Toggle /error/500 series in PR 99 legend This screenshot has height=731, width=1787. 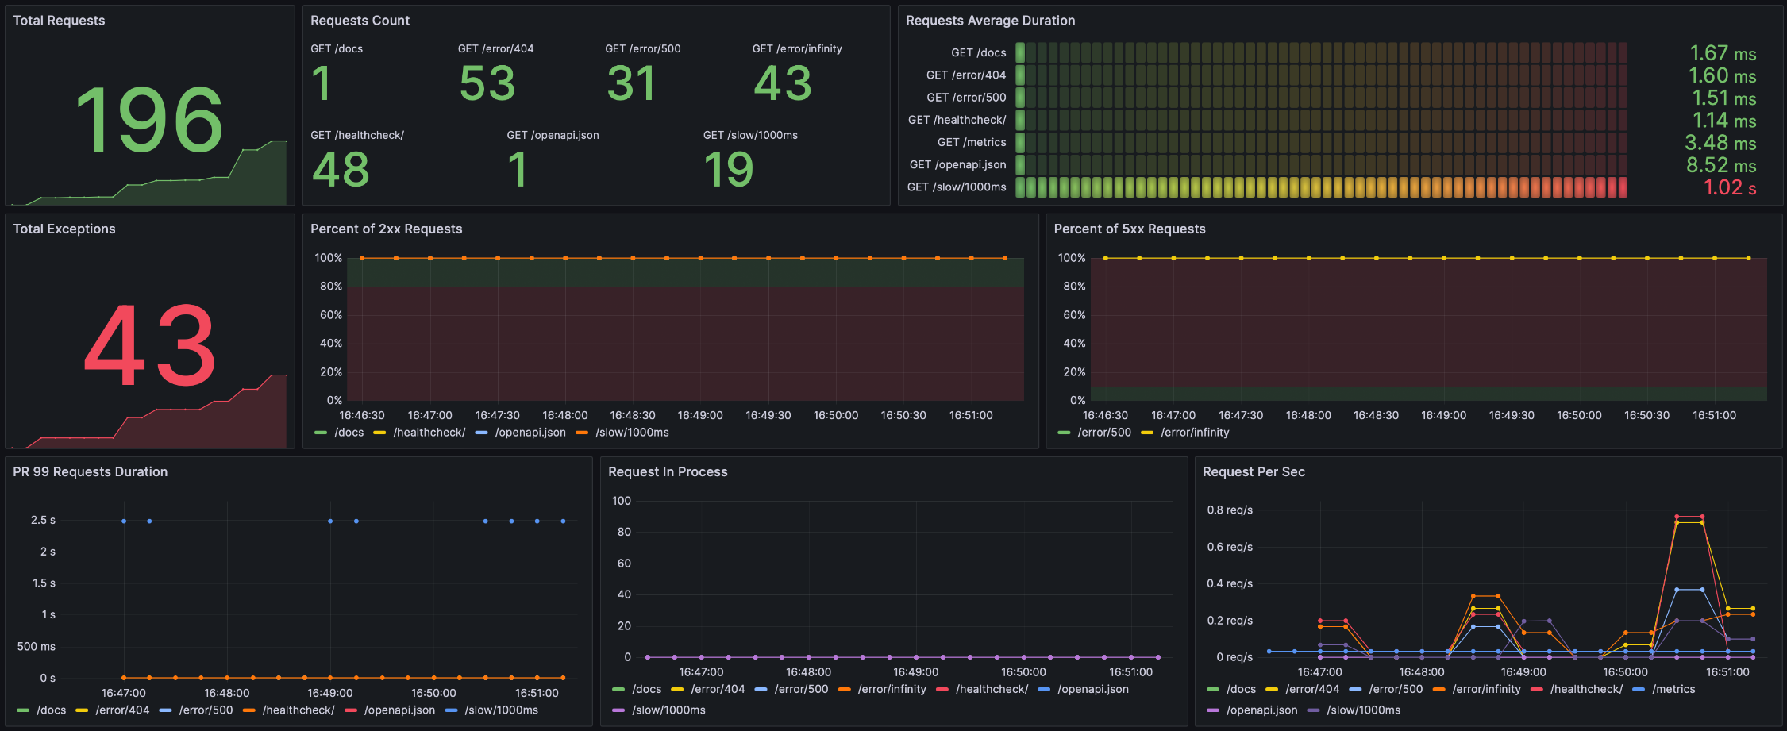coord(206,710)
